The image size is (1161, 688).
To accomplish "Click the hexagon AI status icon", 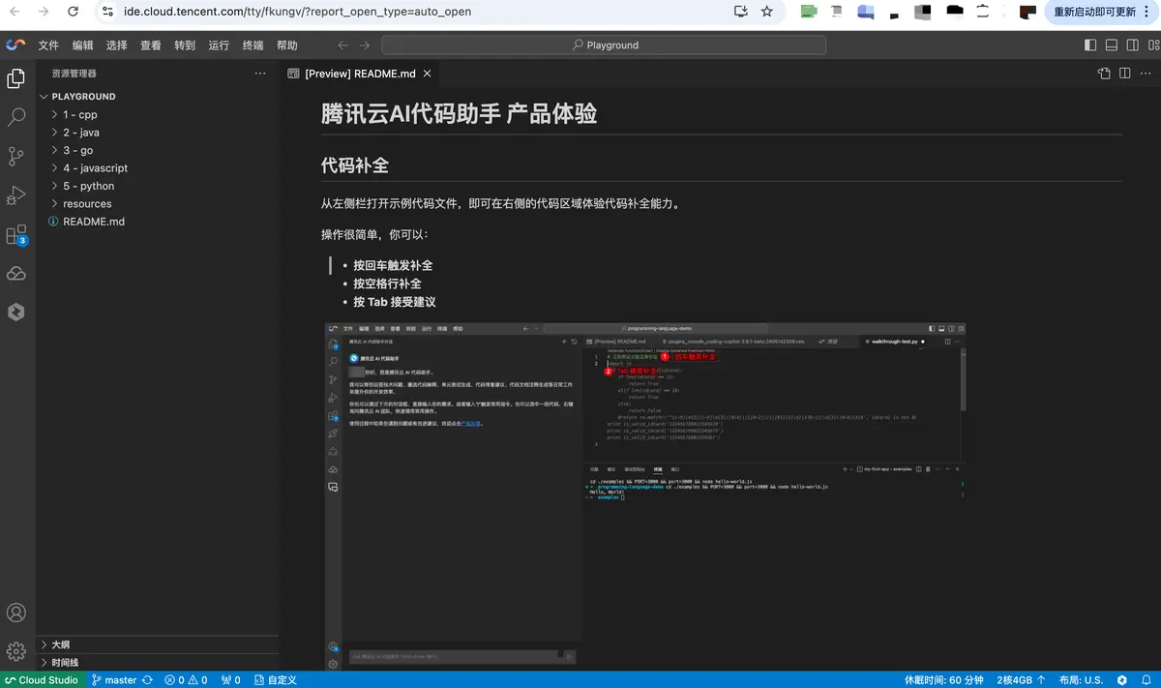I will 1120,680.
